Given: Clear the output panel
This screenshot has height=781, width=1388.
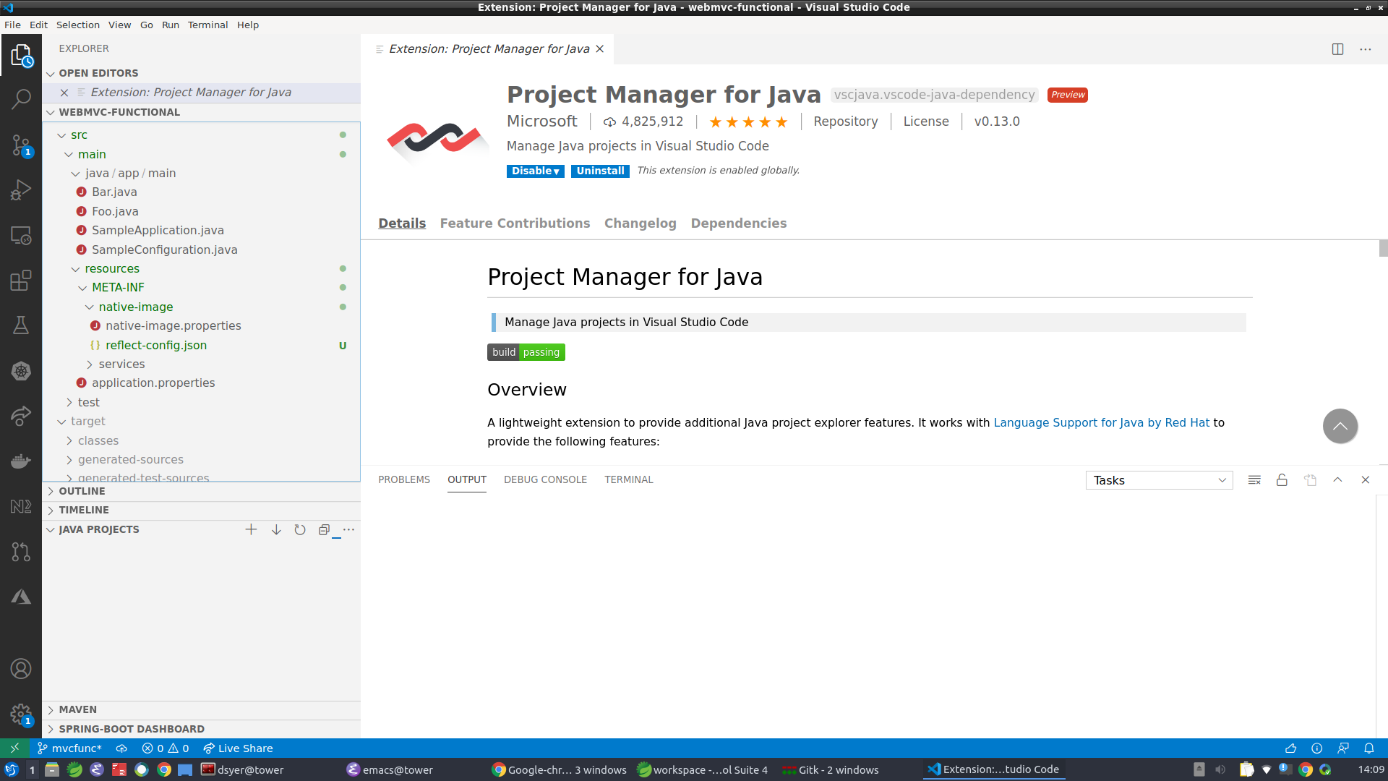Looking at the screenshot, I should pyautogui.click(x=1254, y=480).
